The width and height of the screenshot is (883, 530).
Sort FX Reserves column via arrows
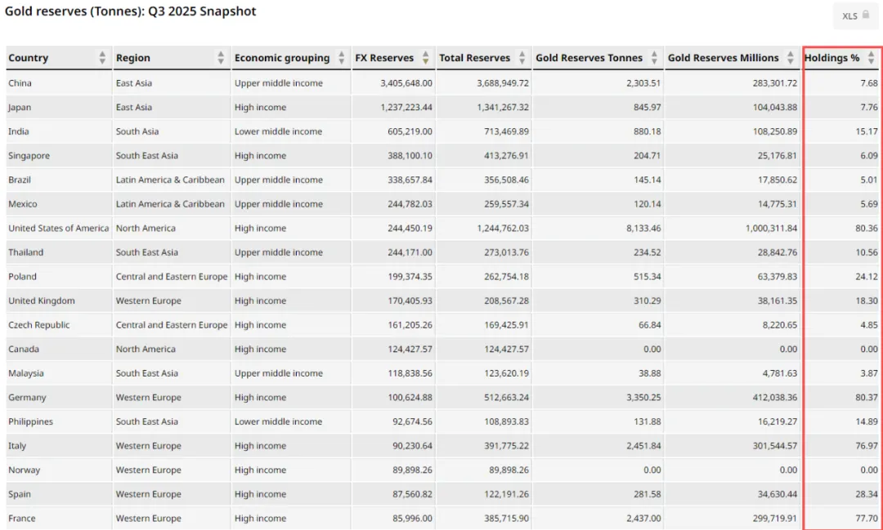pyautogui.click(x=426, y=57)
